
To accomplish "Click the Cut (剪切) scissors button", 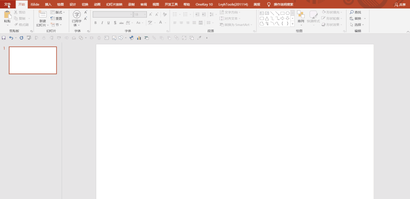I will point(20,12).
